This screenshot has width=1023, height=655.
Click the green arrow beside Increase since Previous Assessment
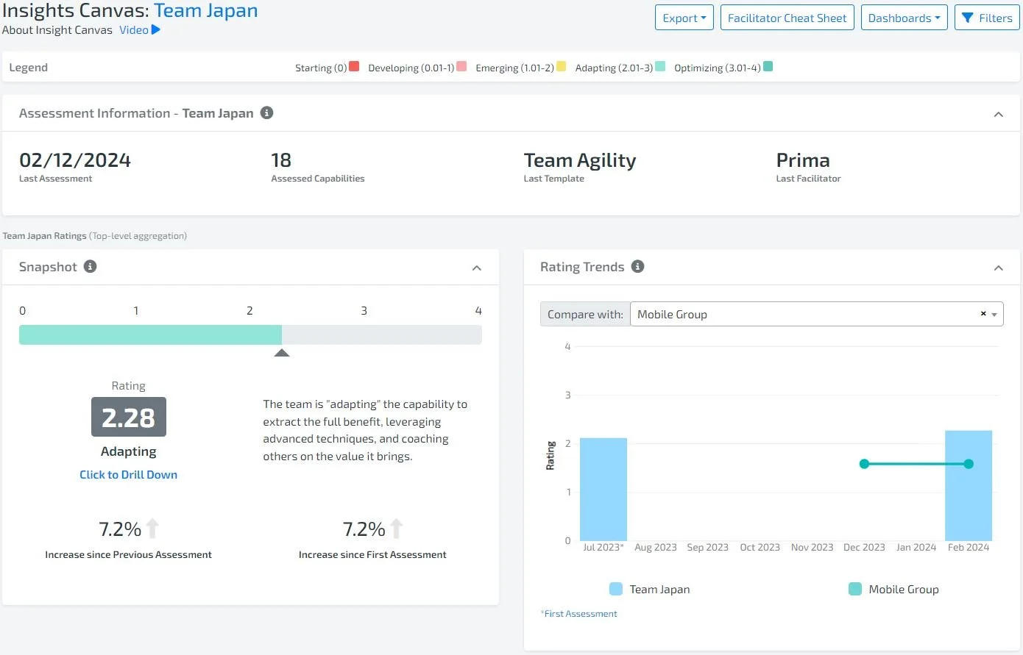[x=152, y=527]
